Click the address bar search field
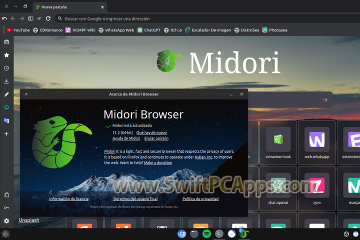 pos(207,18)
